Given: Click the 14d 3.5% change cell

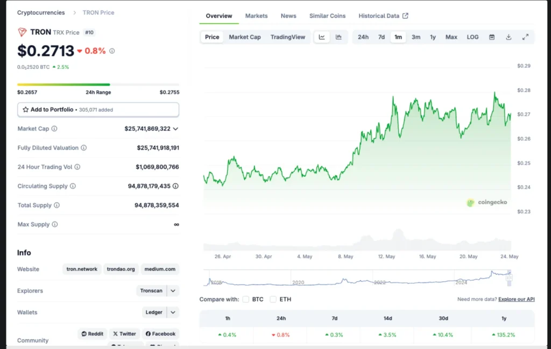Looking at the screenshot, I should click(387, 334).
